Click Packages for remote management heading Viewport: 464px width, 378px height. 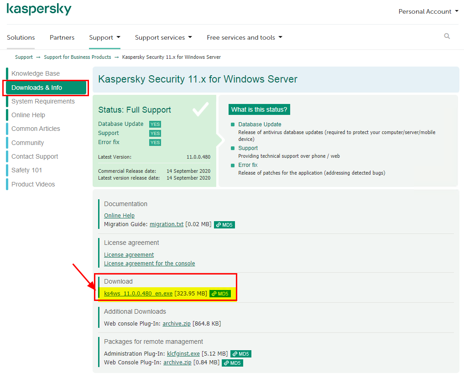[153, 342]
